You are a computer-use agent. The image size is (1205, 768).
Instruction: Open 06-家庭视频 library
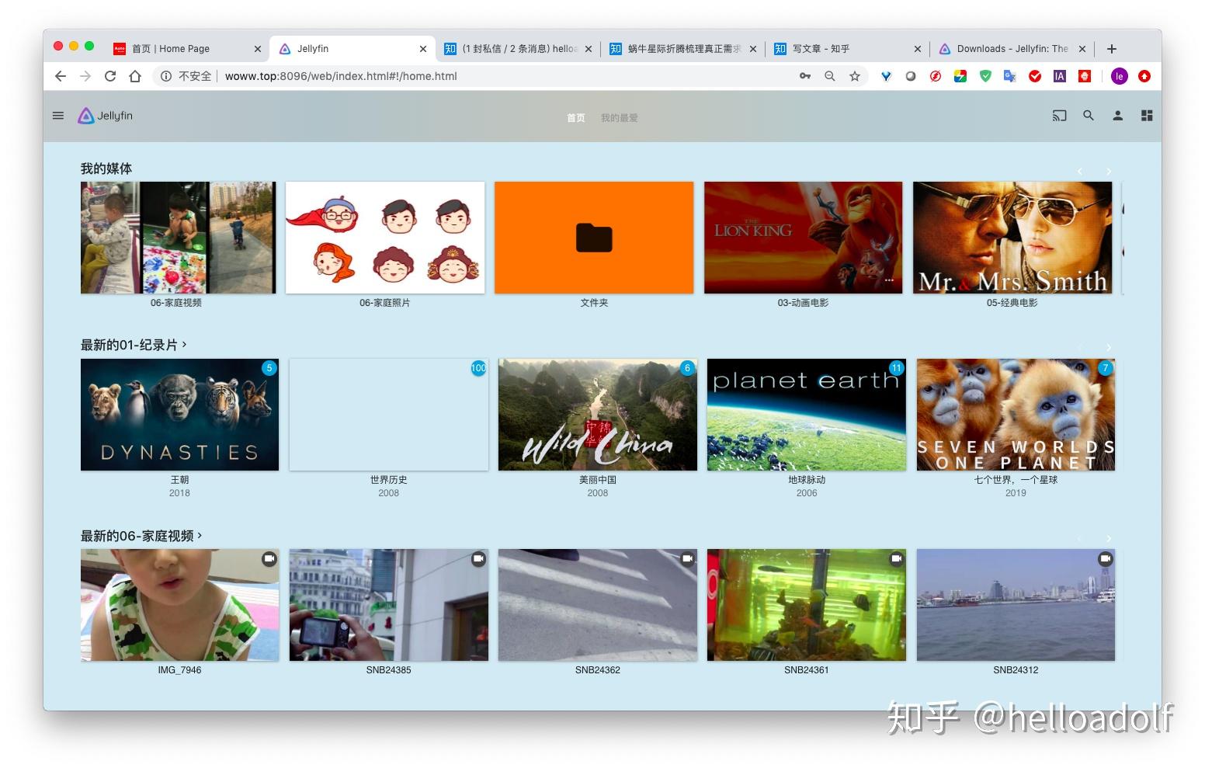tap(178, 238)
